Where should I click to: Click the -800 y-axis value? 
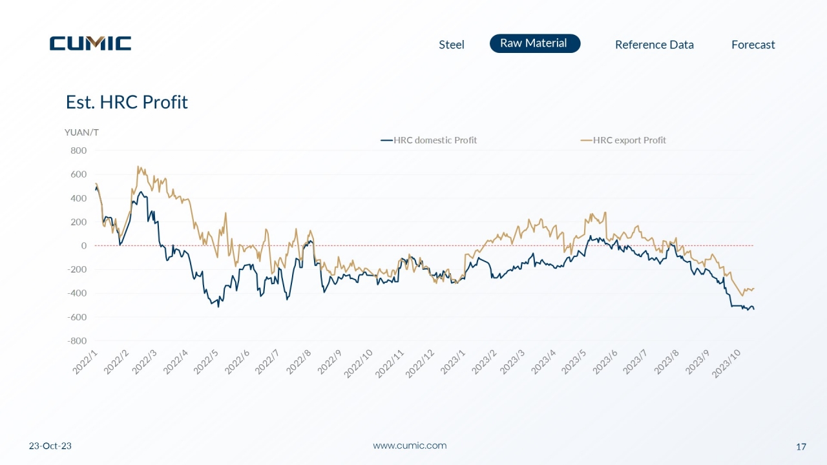point(78,341)
